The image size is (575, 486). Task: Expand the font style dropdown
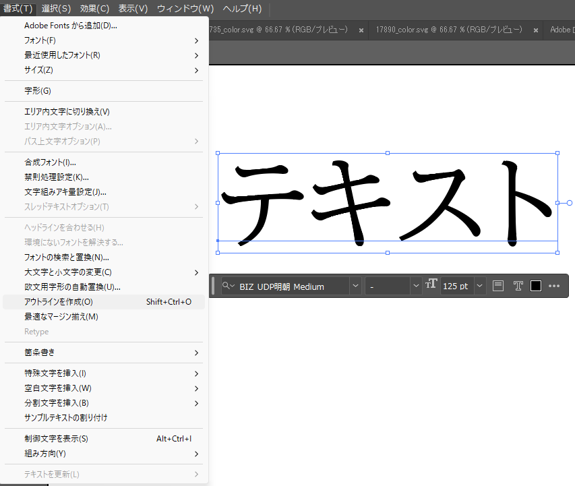click(x=415, y=286)
